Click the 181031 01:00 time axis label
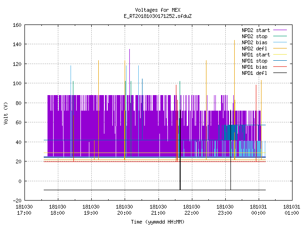Viewport: 301px width, 226px height. coord(292,210)
